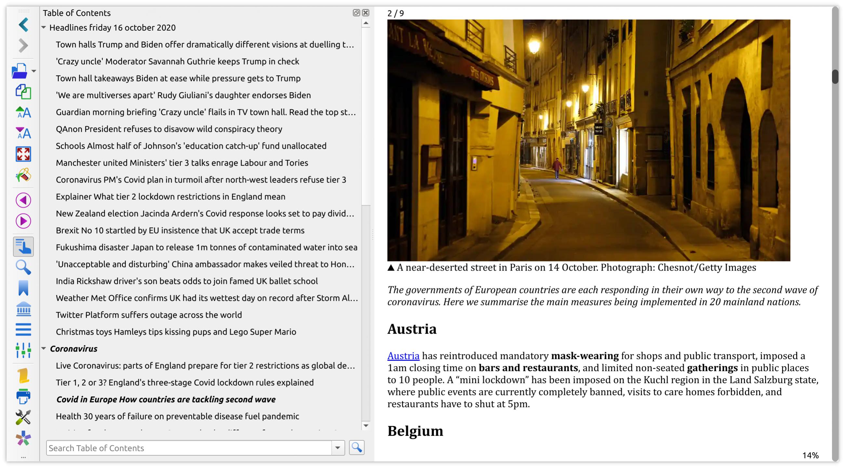This screenshot has height=468, width=845.
Task: Open Explainer What tier 2 lockdown entry
Action: (171, 196)
